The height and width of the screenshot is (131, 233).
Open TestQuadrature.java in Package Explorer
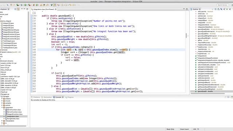[x=10, y=48]
